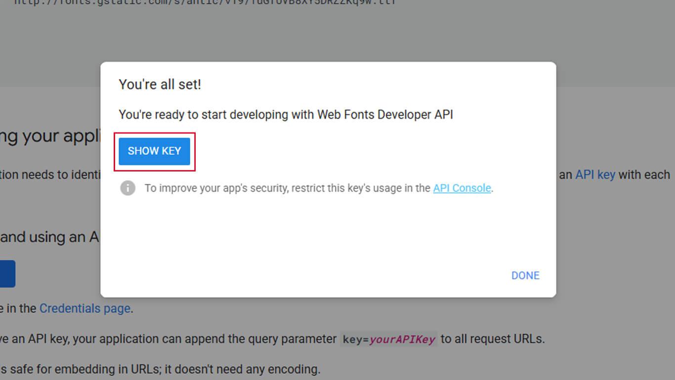Image resolution: width=675 pixels, height=380 pixels.
Task: Click the "with each" text at right edge
Action: click(644, 175)
